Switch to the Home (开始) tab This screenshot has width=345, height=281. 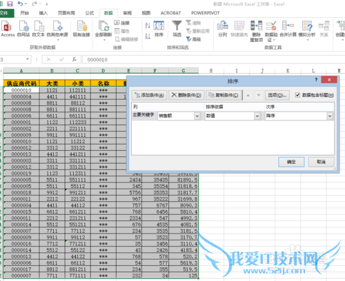pyautogui.click(x=24, y=13)
